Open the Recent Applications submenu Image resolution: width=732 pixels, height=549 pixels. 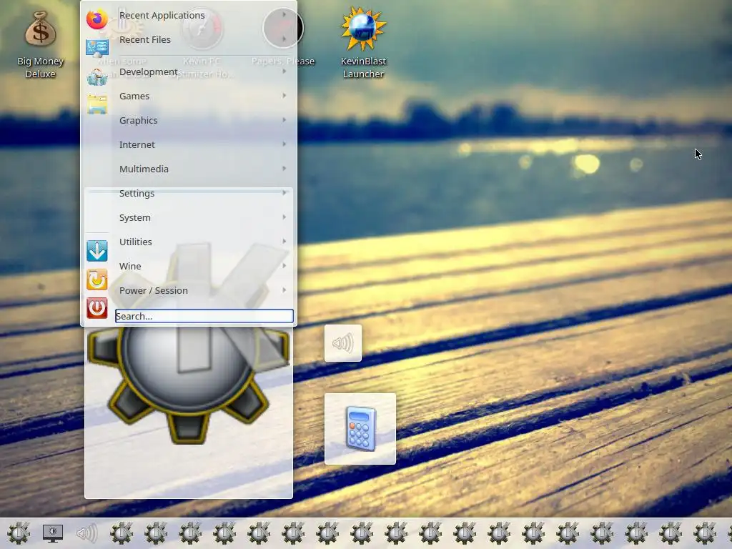tap(202, 15)
